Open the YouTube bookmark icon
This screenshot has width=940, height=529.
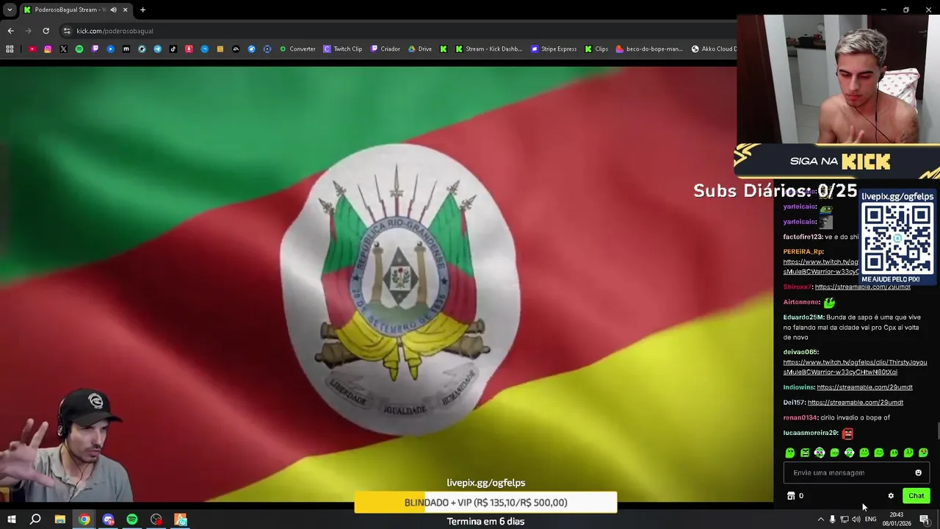tap(32, 49)
